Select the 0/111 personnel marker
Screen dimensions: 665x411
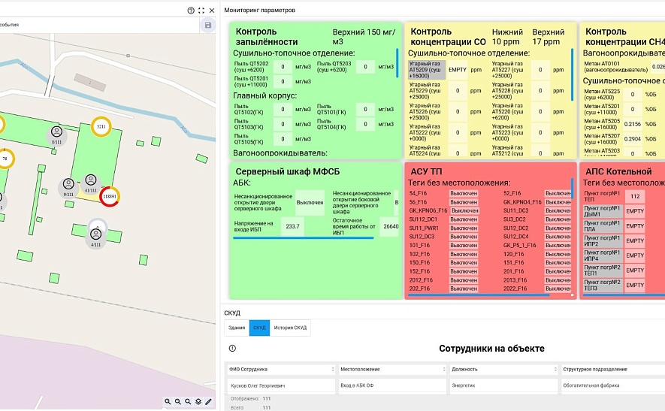(56, 135)
